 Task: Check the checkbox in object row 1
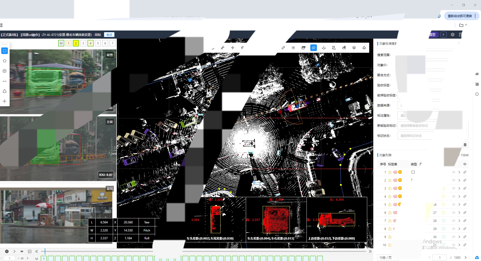413,172
